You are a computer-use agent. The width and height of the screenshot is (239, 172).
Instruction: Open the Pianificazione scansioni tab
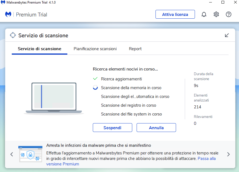coord(95,49)
